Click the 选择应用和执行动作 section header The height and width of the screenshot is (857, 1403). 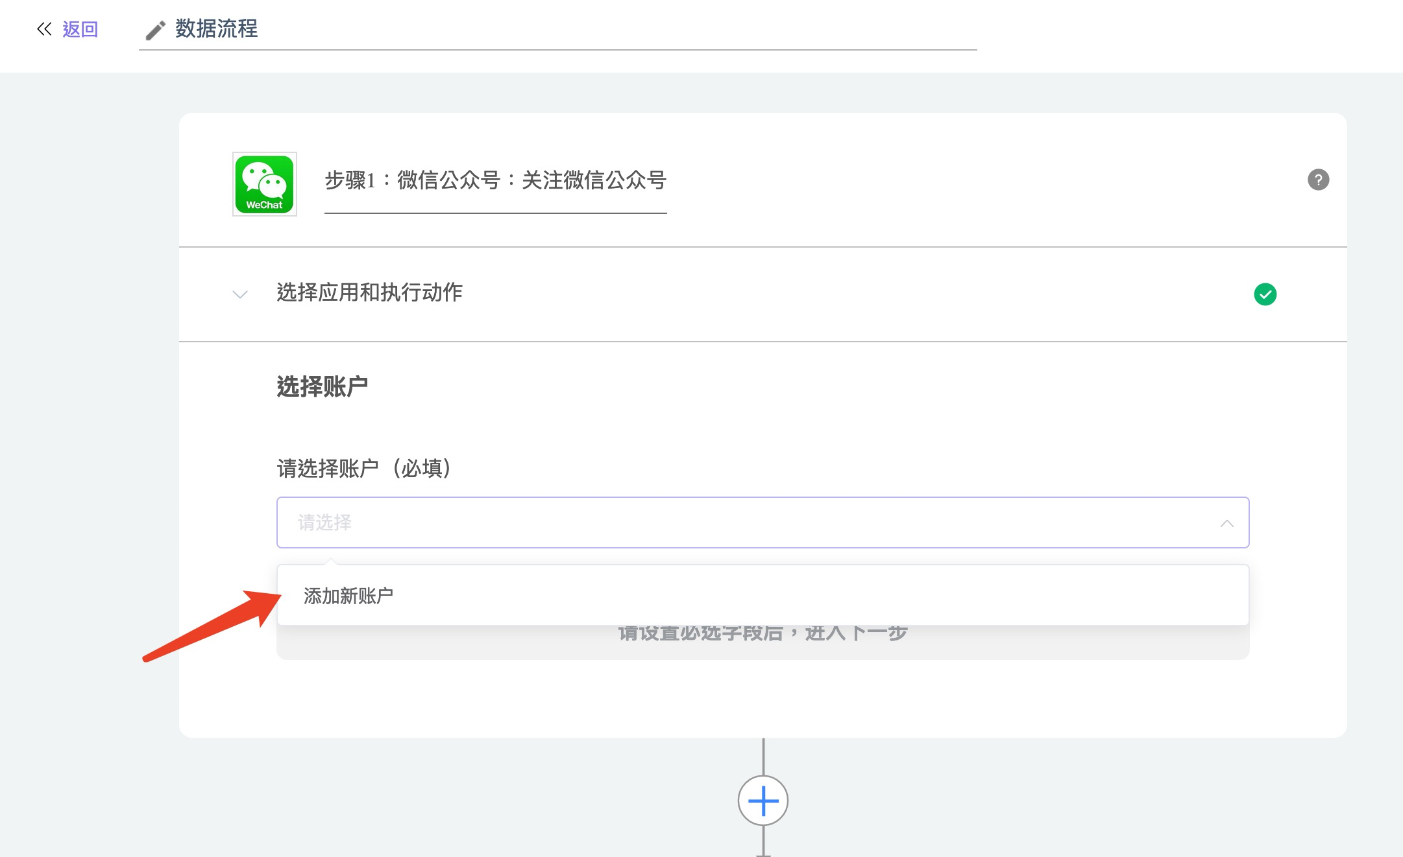369,293
